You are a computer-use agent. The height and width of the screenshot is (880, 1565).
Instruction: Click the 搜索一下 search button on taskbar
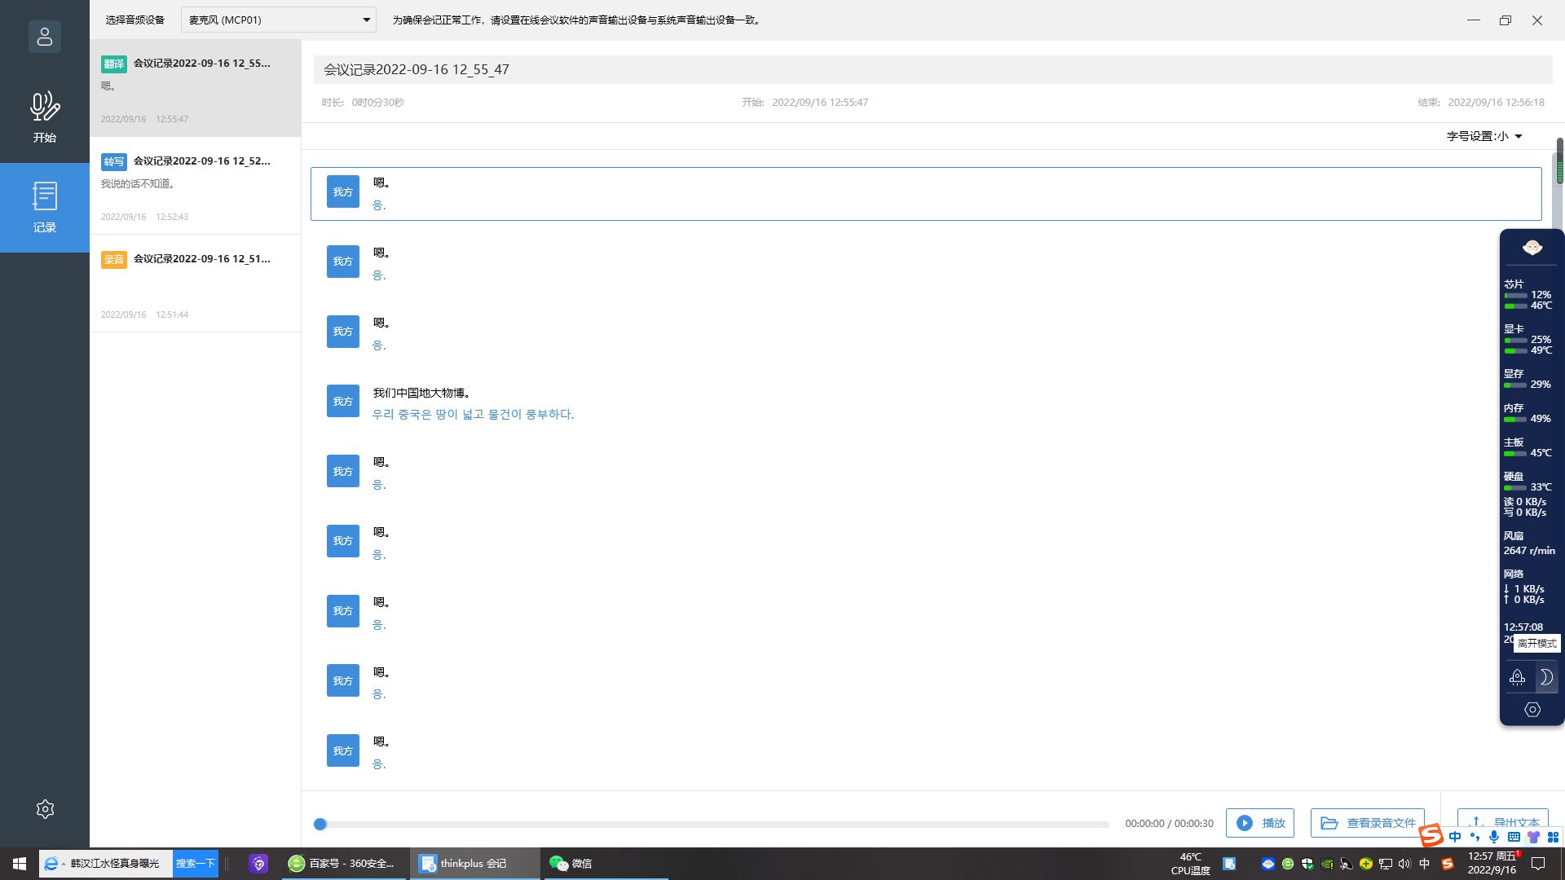tap(196, 864)
